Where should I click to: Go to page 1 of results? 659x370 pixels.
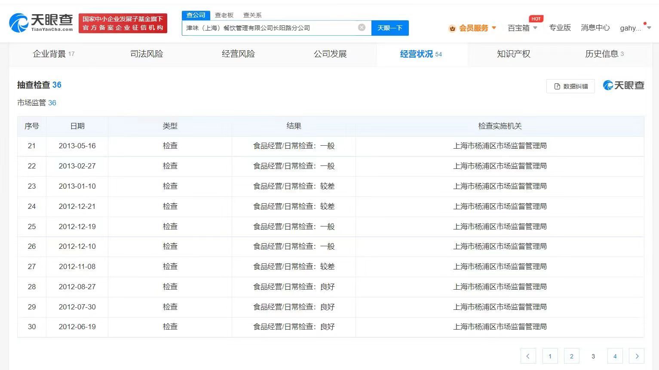[550, 356]
